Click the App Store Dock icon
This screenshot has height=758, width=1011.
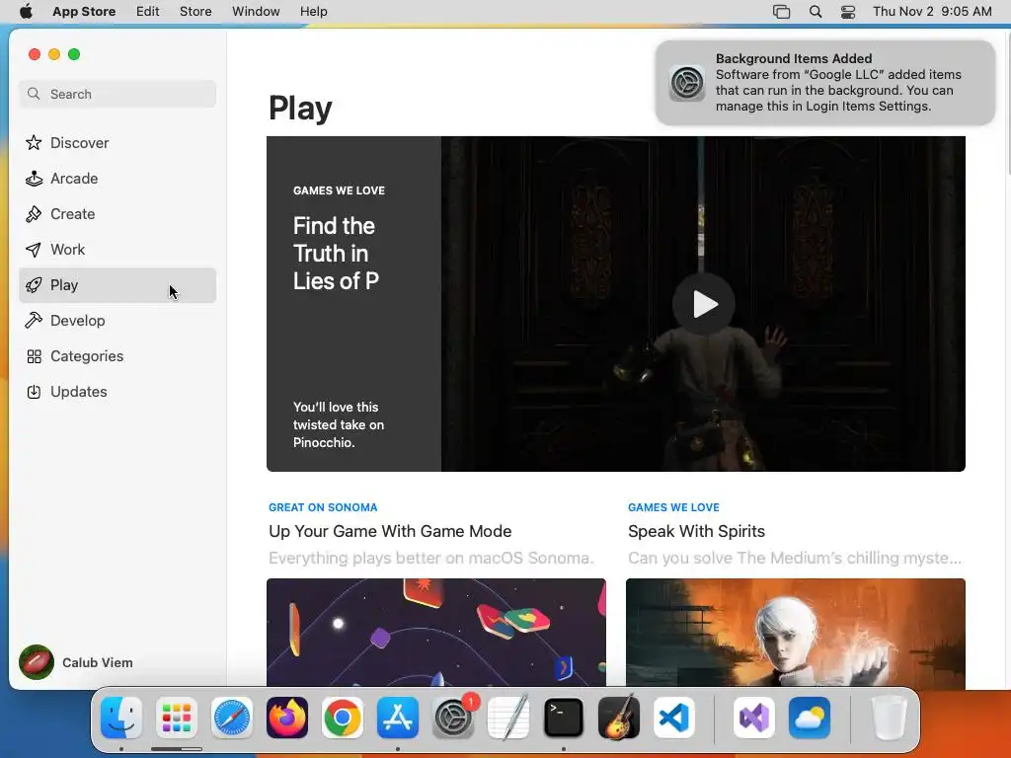398,718
